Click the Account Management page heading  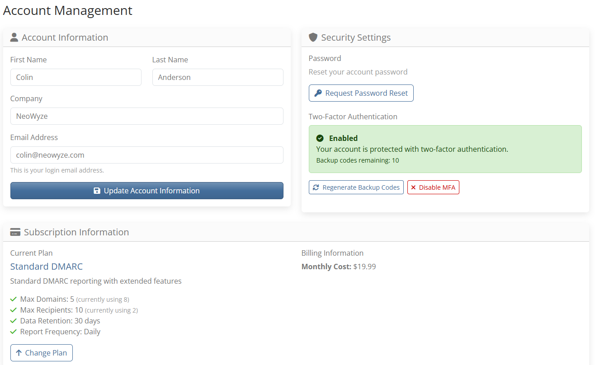click(68, 10)
